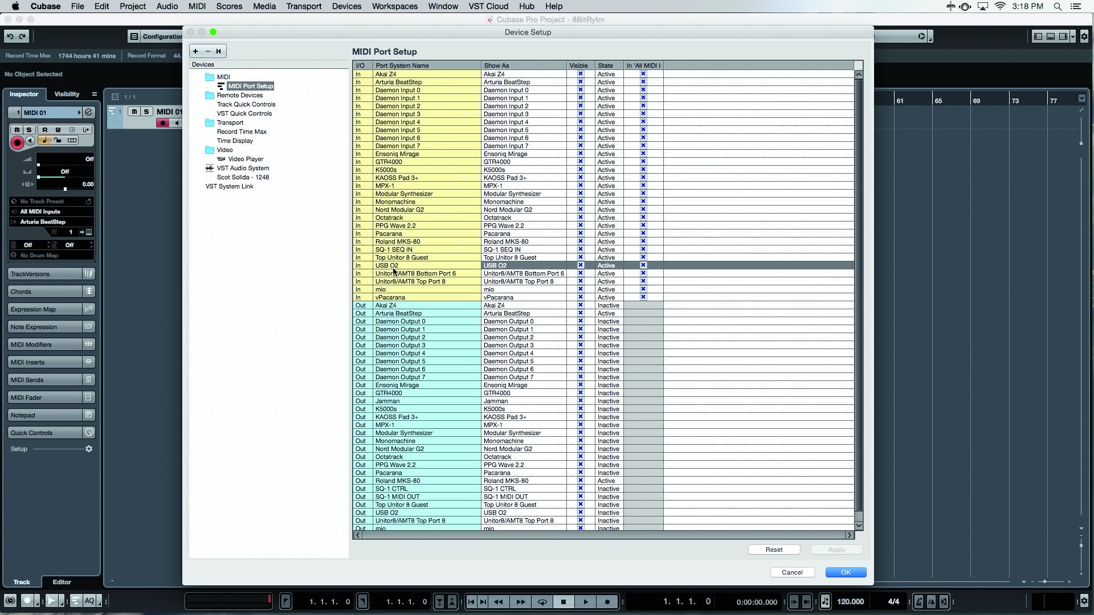This screenshot has height=615, width=1094.
Task: Expand the Transport folder in Devices tree
Action: 210,122
